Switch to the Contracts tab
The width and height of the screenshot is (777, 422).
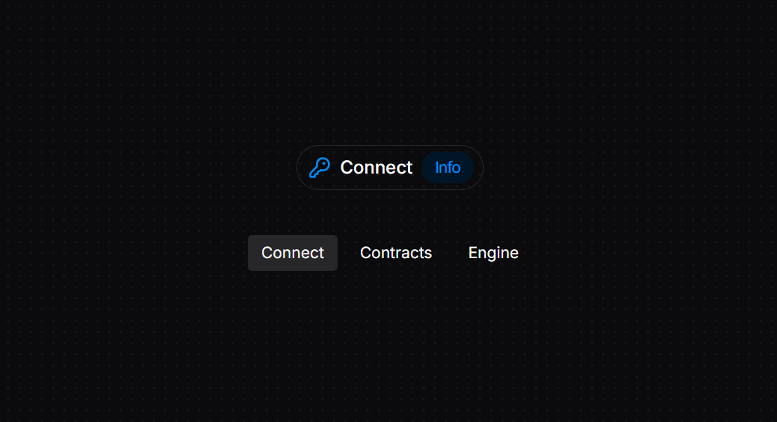coord(396,253)
